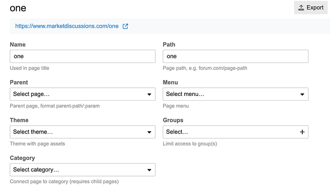Open the Select menu dropdown
Image resolution: width=330 pixels, height=189 pixels.
pyautogui.click(x=235, y=94)
